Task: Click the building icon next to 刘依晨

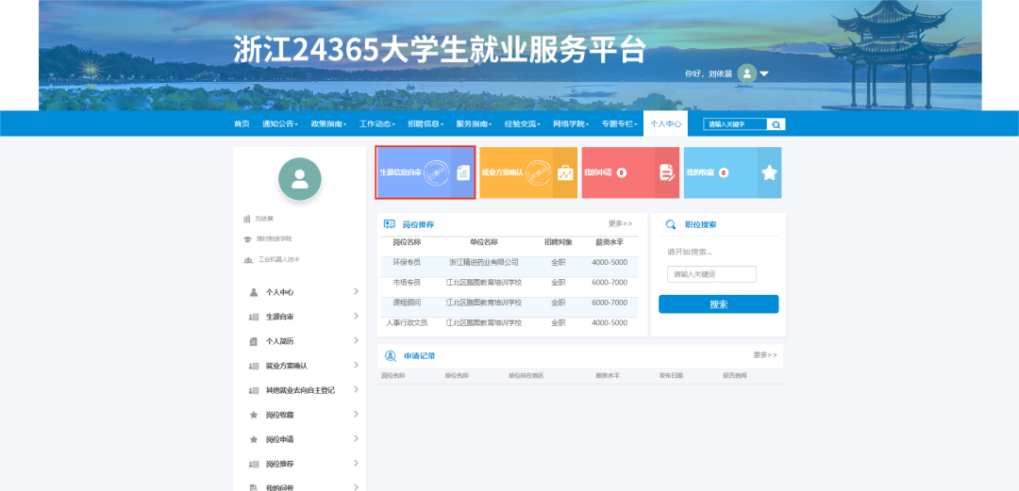Action: click(x=247, y=219)
